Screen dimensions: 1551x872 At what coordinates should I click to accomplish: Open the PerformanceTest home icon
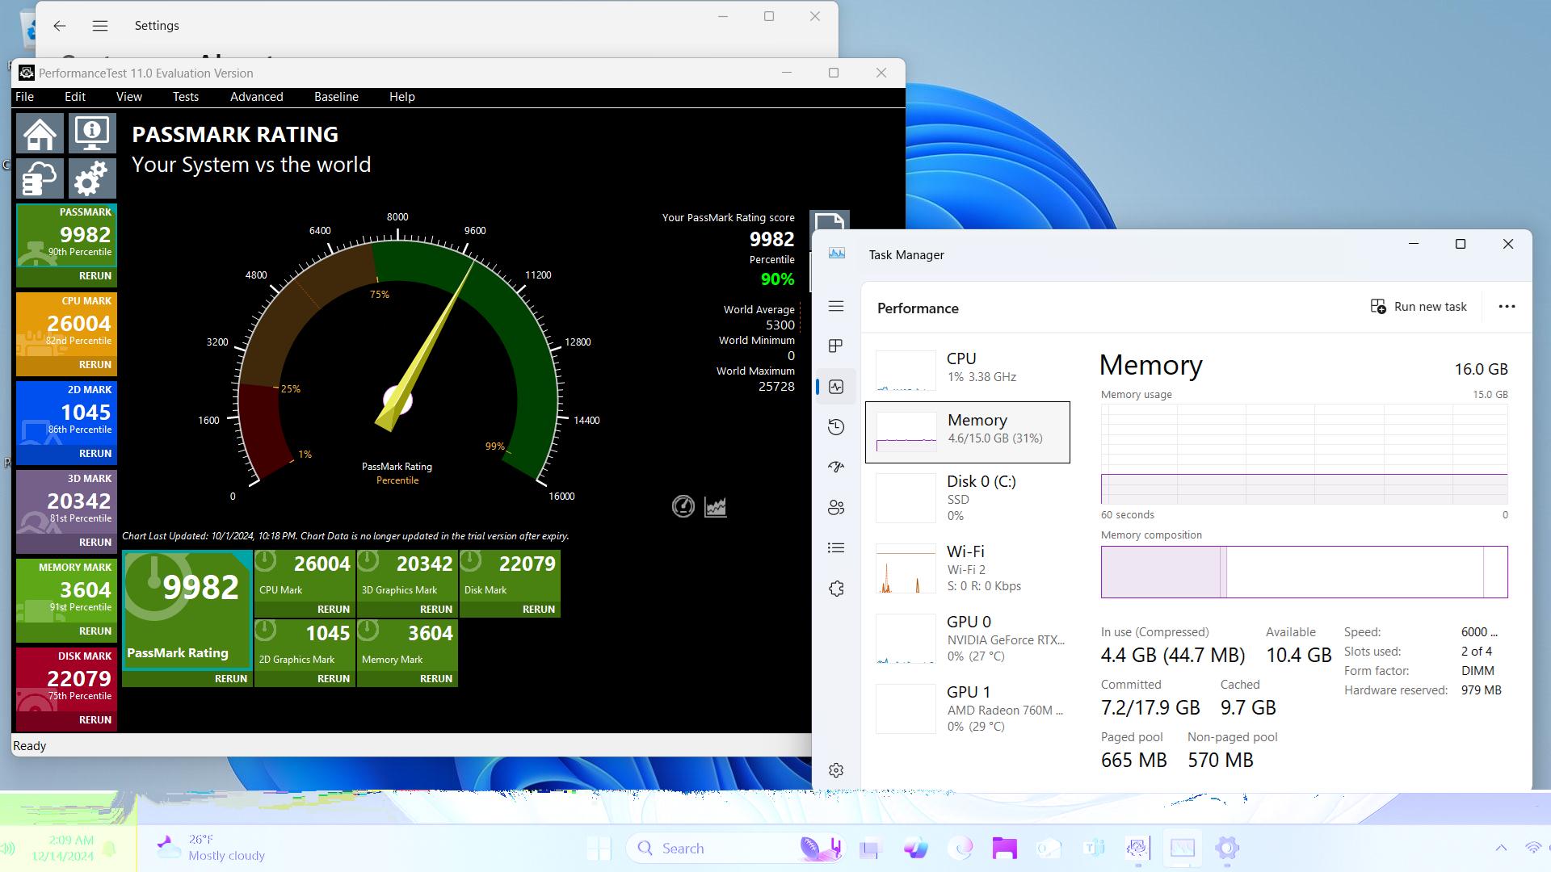40,133
